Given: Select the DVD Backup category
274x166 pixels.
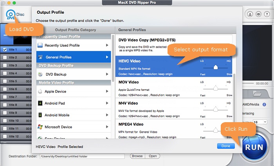Looking at the screenshot, I should [x=74, y=74].
